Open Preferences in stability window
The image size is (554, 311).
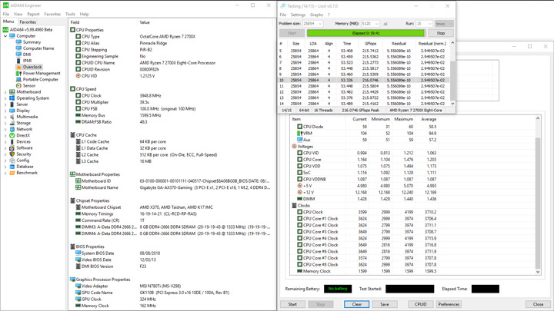tap(449, 304)
